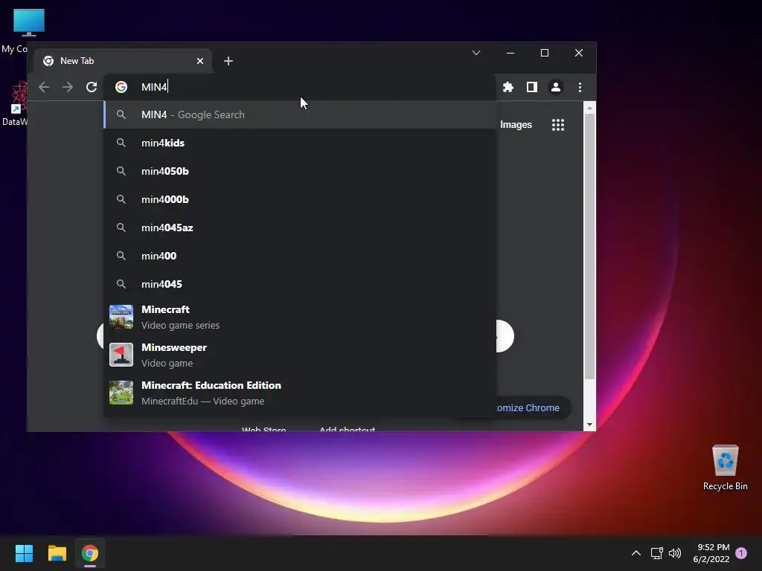
Task: Select the Minesweeper video game suggestion
Action: coord(301,355)
